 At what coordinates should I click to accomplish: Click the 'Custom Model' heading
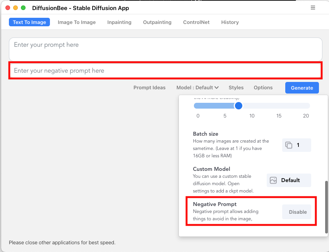(211, 169)
